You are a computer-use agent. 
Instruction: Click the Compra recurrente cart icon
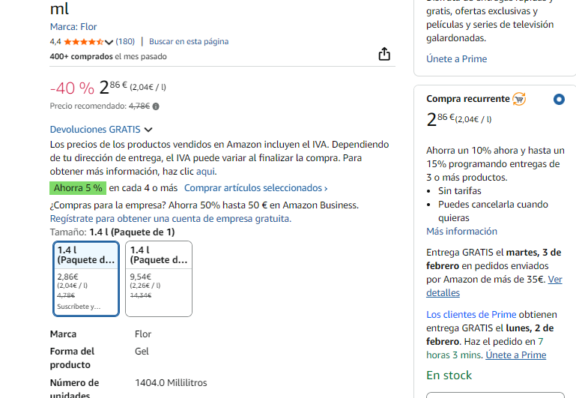519,99
